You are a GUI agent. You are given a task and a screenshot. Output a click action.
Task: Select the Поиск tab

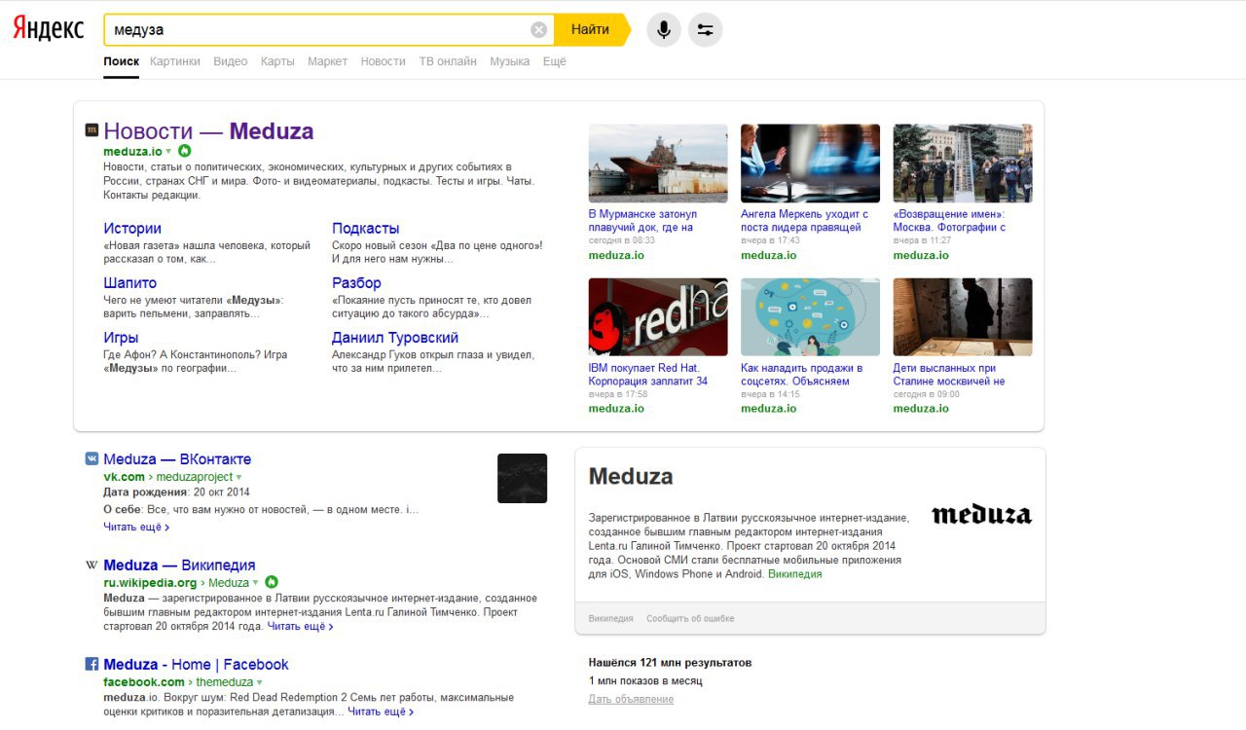click(122, 61)
